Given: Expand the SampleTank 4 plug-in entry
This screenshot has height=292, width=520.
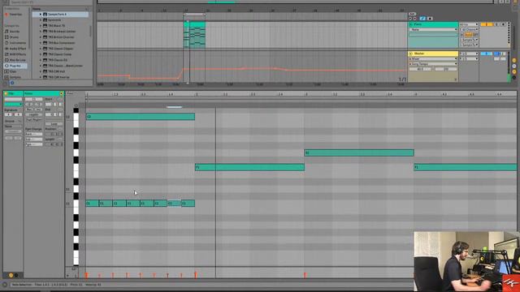Looking at the screenshot, I should [41, 15].
